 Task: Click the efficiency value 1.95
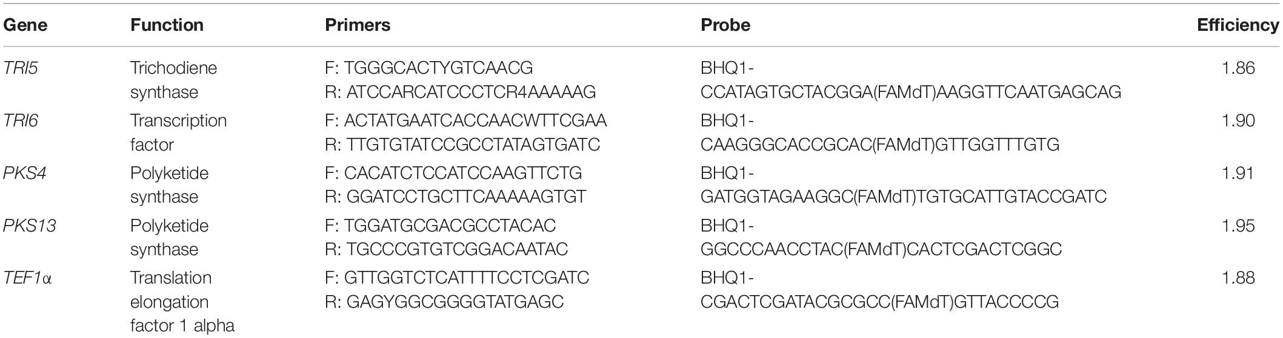(x=1238, y=226)
